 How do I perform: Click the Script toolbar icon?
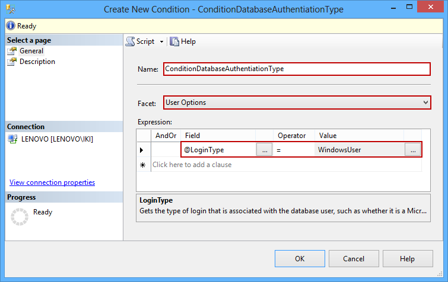pyautogui.click(x=131, y=41)
